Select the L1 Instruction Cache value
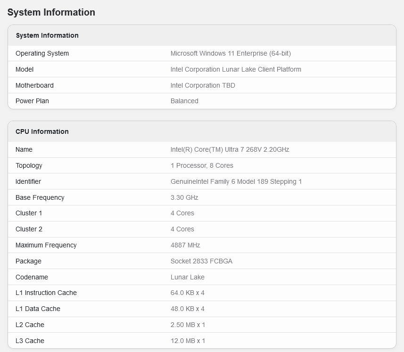The image size is (404, 352). click(x=187, y=293)
